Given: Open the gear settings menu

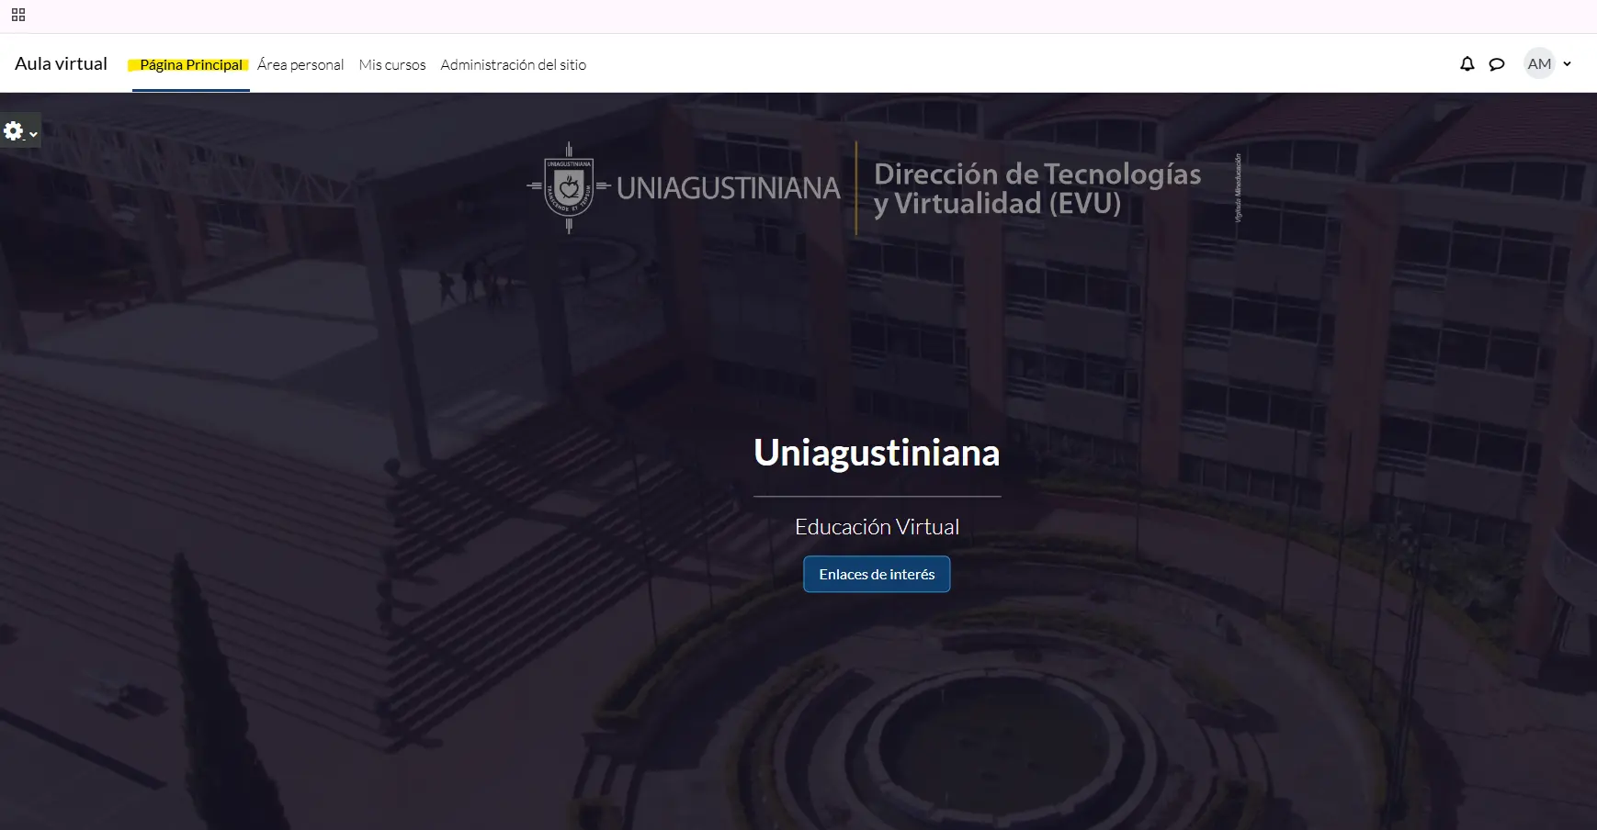Looking at the screenshot, I should tap(19, 131).
